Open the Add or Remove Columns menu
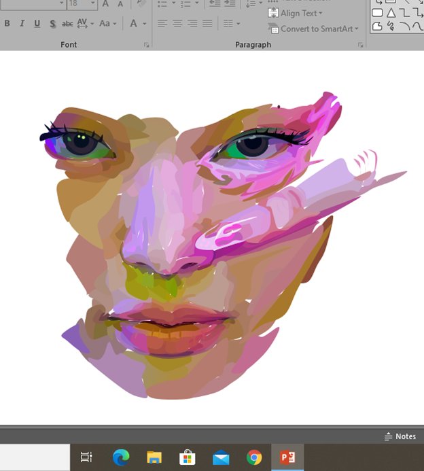This screenshot has width=424, height=471. [232, 23]
